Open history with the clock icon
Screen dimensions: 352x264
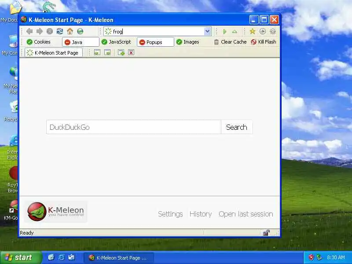click(262, 31)
